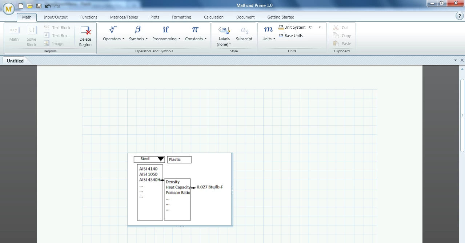Screen dimensions: 465x243
Task: Click the Open folder quick access icon
Action: 30,6
